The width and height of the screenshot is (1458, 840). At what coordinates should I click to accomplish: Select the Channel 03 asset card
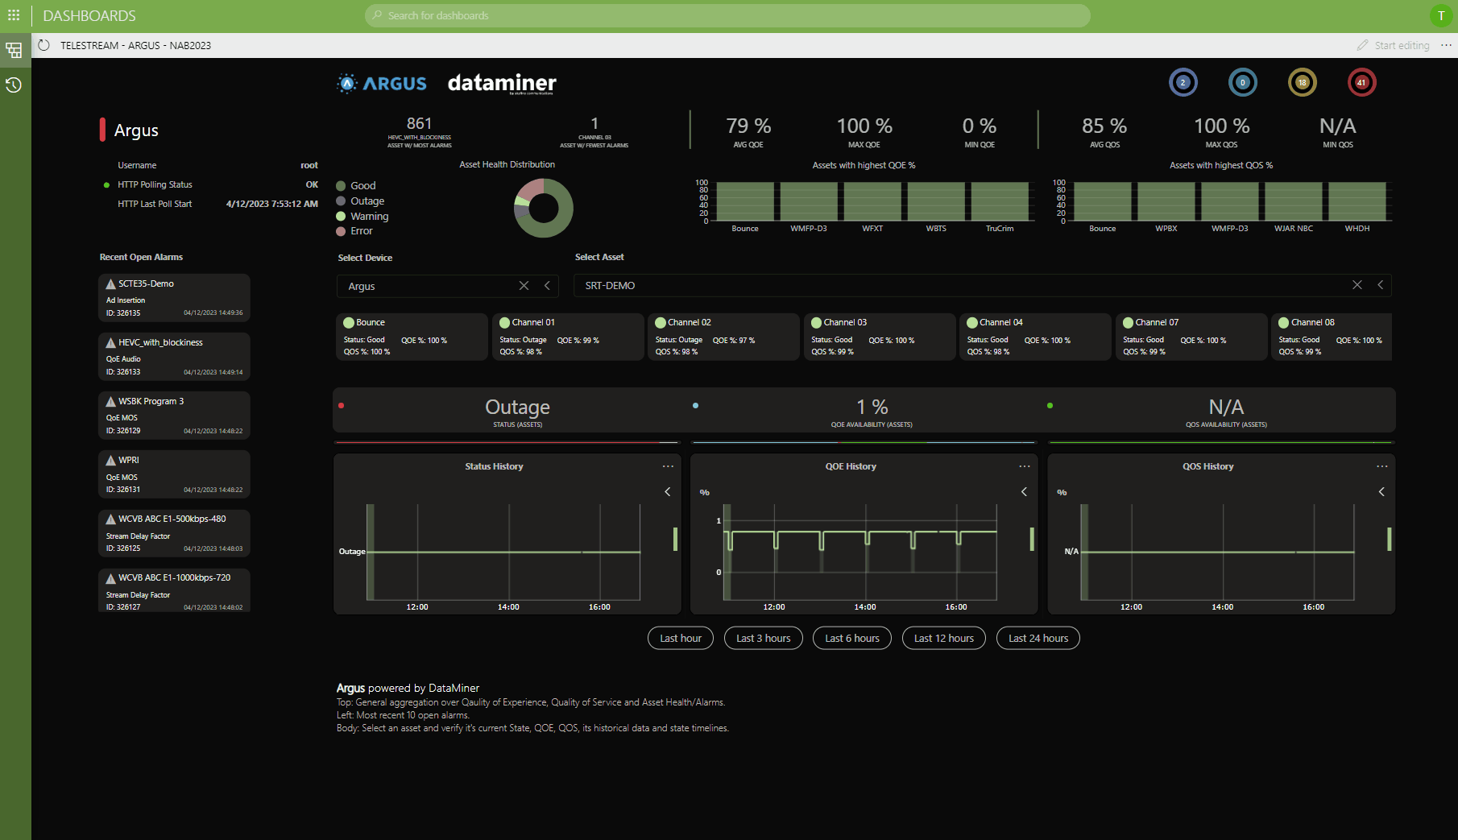880,337
